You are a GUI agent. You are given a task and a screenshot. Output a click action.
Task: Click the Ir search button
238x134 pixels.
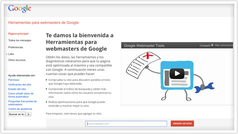[x=29, y=114]
